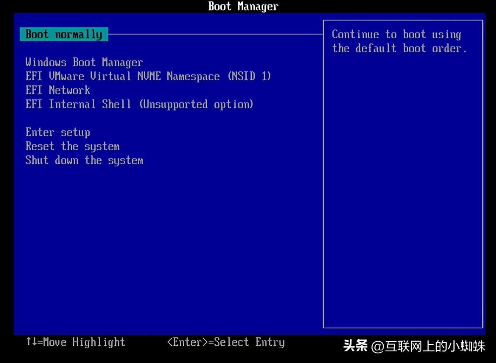This screenshot has height=363, width=496.
Task: Select EFI VMware Virtual NVME Namespace entry
Action: coord(148,76)
